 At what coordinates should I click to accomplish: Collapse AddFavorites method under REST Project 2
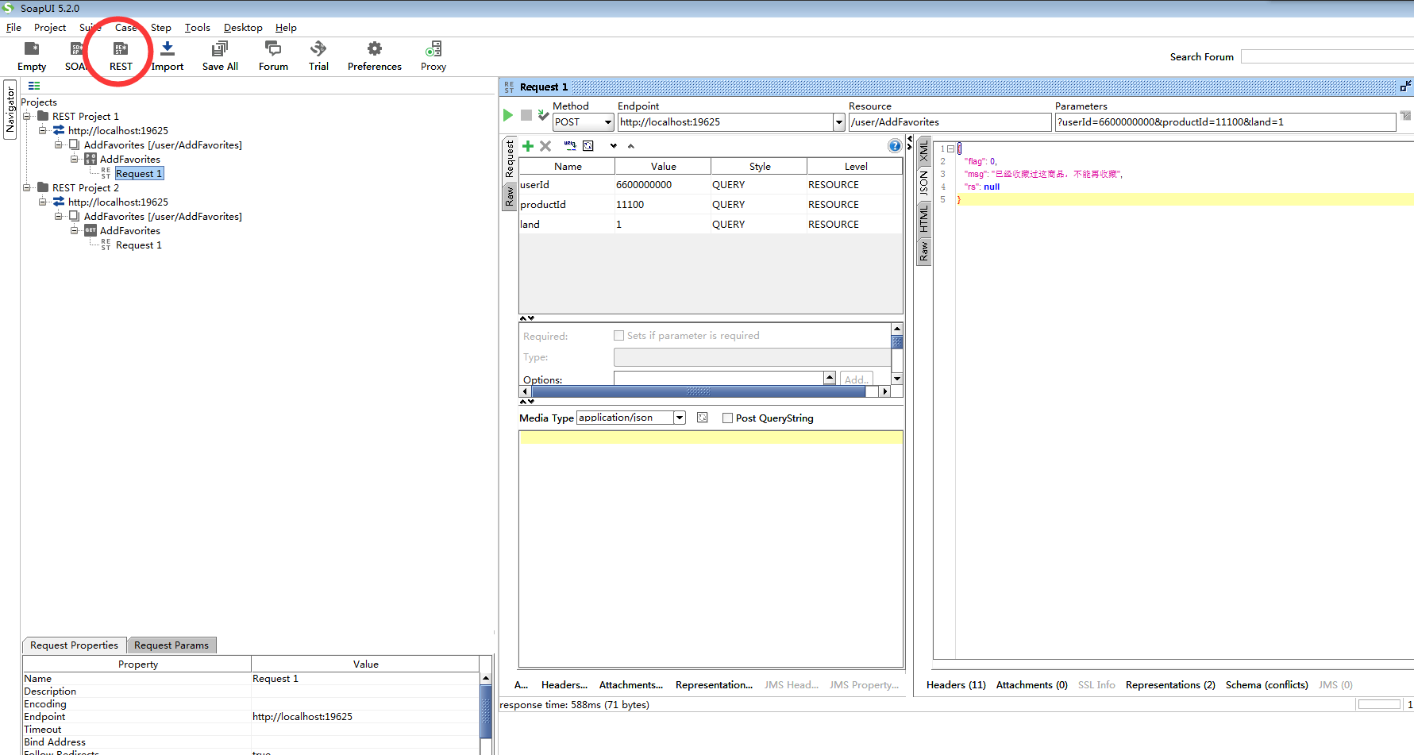pyautogui.click(x=75, y=230)
